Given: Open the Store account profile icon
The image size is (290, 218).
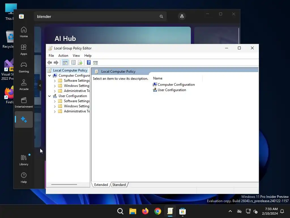Looking at the screenshot, I should (x=182, y=16).
